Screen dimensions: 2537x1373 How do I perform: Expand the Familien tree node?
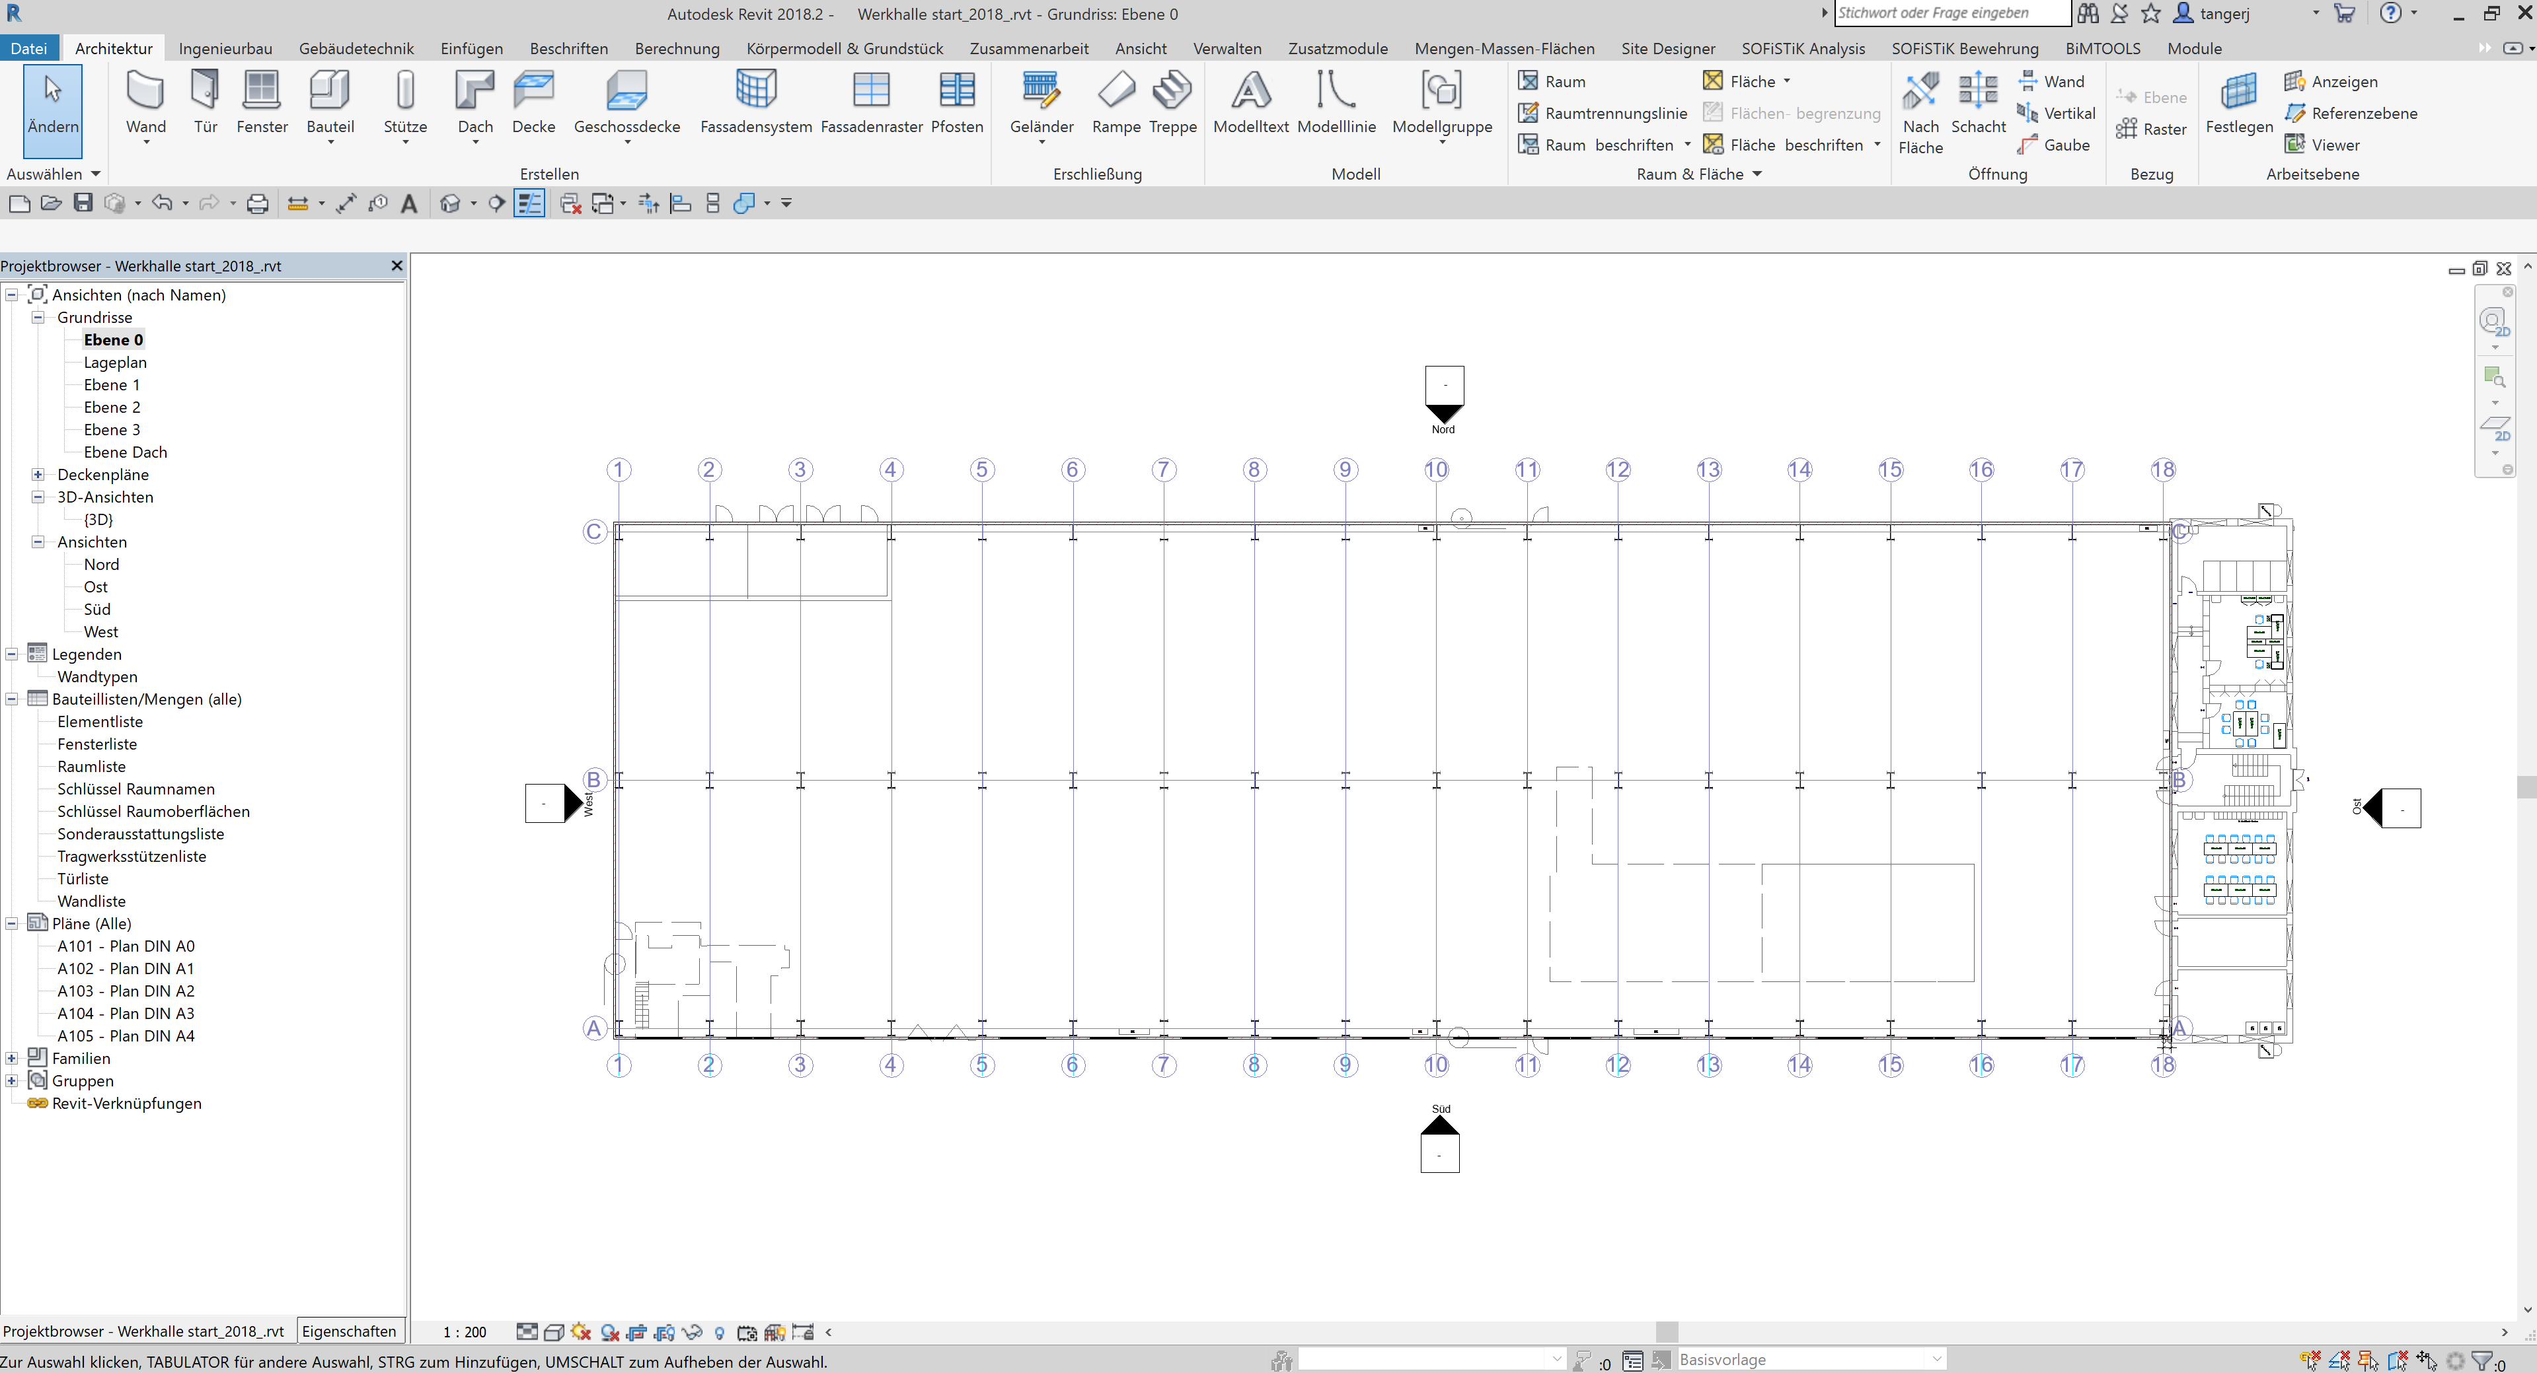tap(12, 1058)
